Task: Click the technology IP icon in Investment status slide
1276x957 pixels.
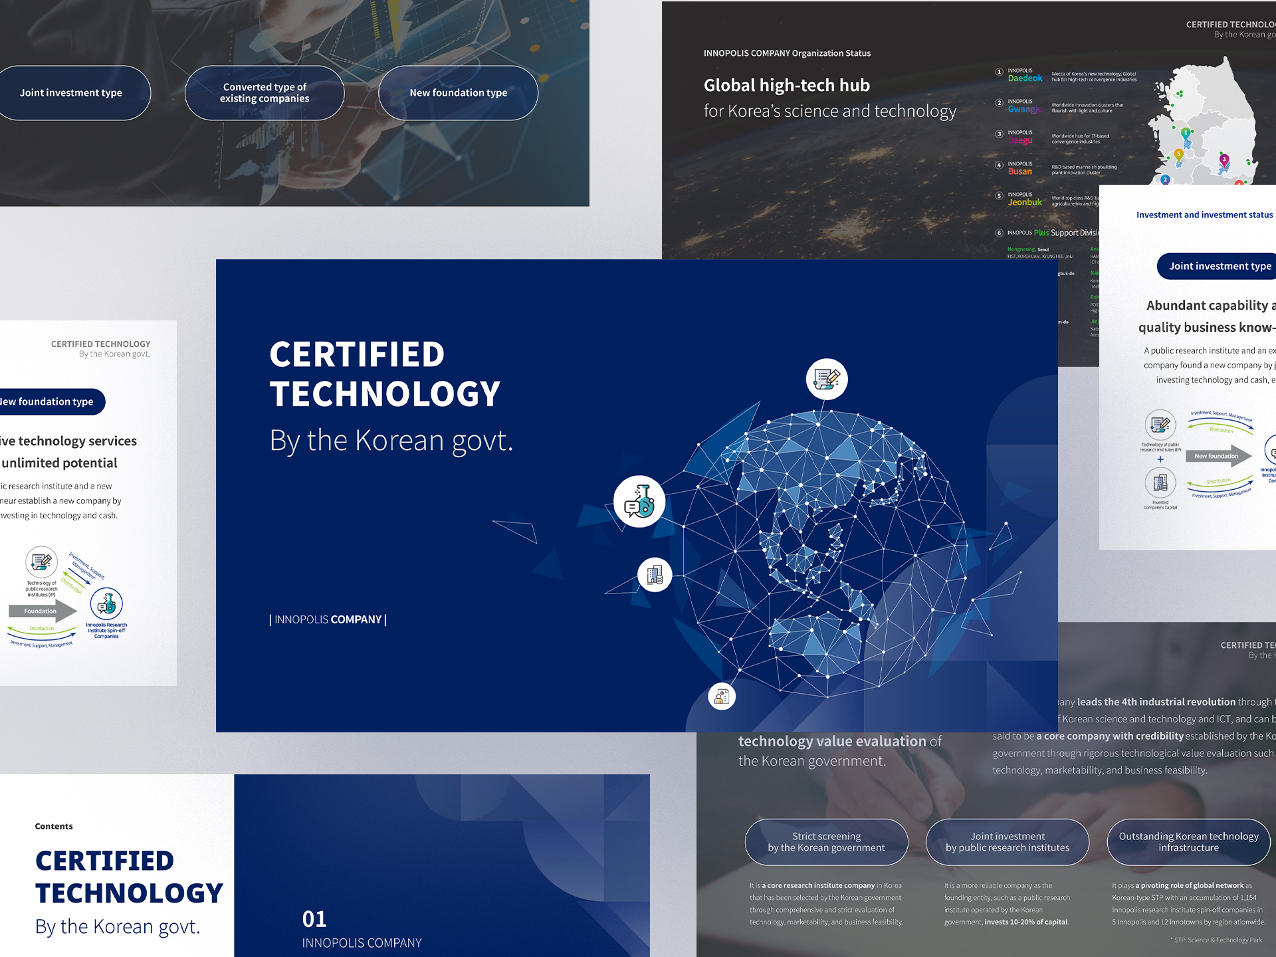Action: pos(1160,425)
